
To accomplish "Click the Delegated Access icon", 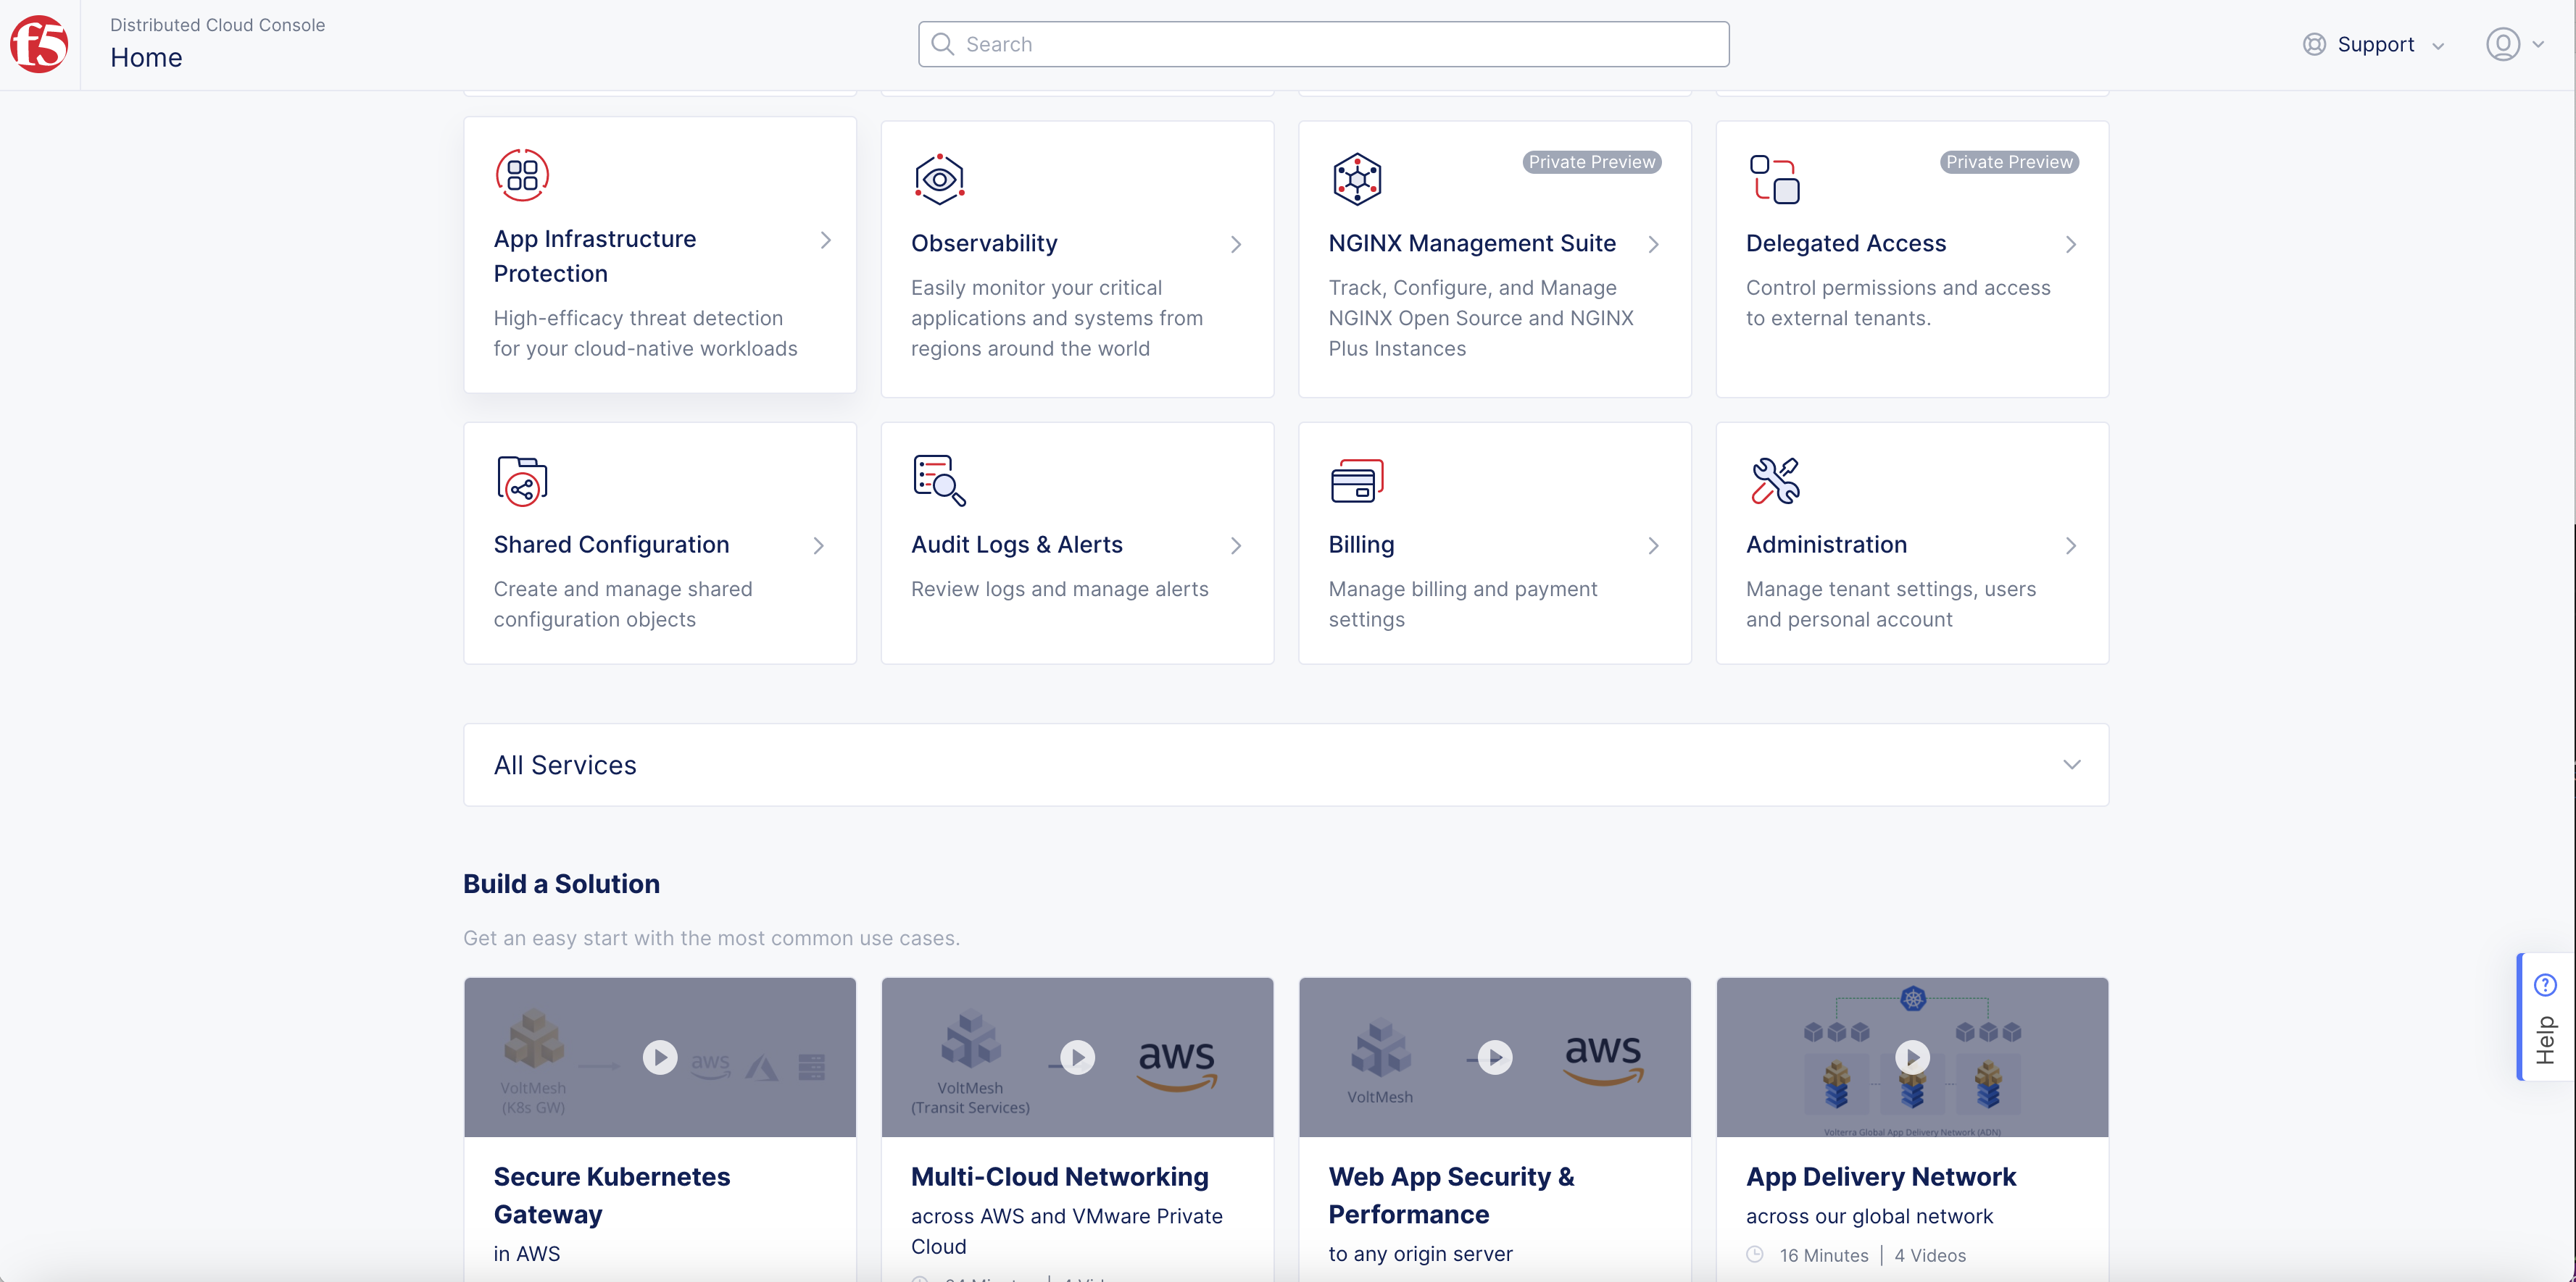I will coord(1774,180).
